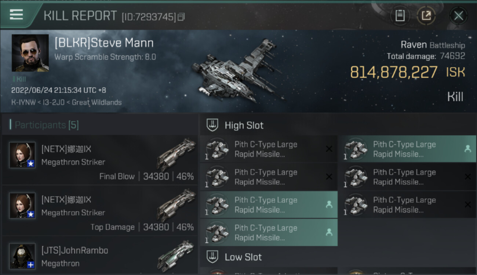Open the Top Damage participant portrait

(22, 205)
